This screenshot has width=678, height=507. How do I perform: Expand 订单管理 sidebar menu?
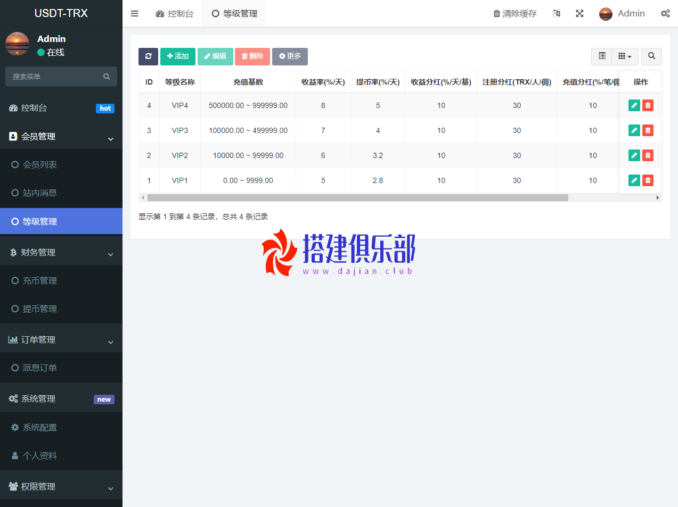pyautogui.click(x=61, y=340)
